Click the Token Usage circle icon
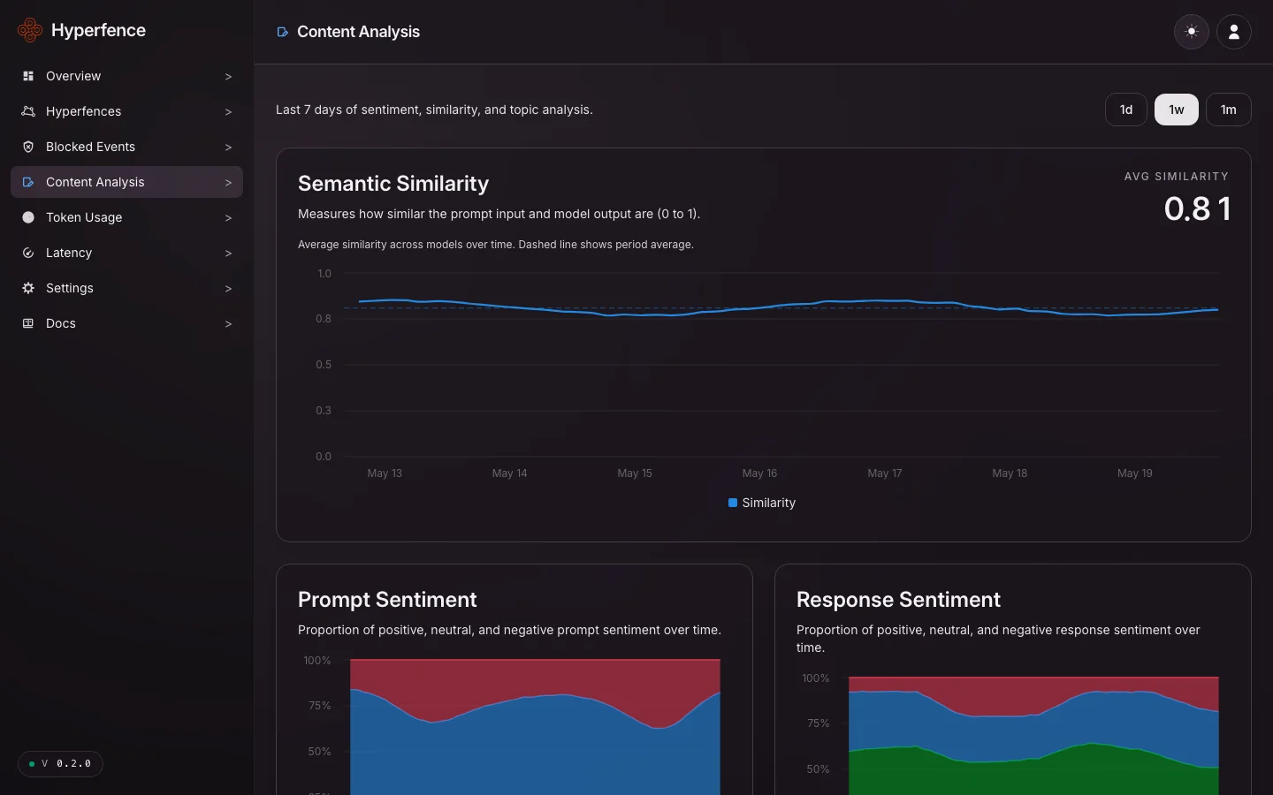Screen dimensions: 1273x795 coord(28,217)
